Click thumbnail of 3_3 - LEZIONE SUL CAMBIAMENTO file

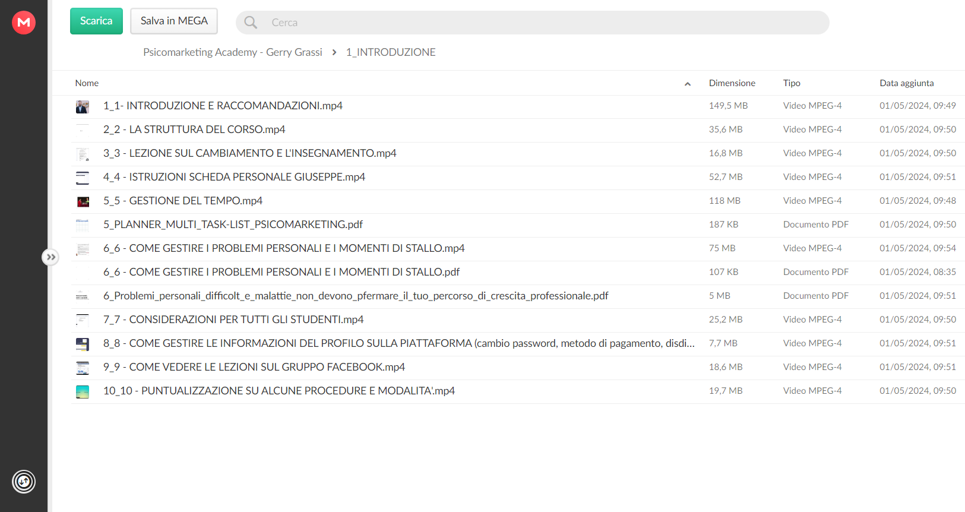click(x=83, y=154)
